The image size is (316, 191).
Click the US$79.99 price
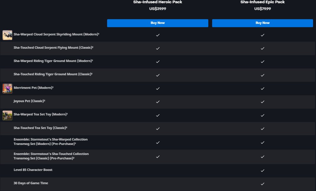[262, 9]
